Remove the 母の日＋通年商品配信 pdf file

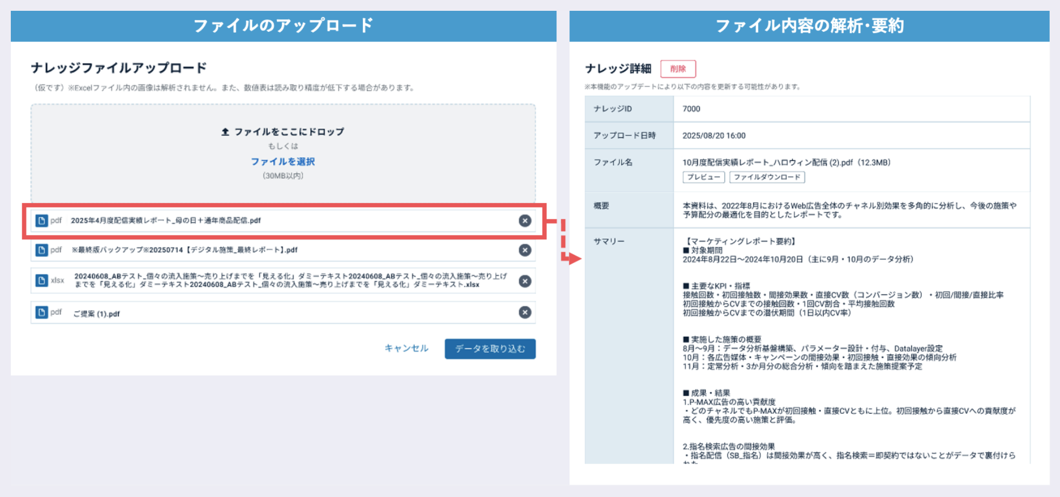tap(525, 220)
